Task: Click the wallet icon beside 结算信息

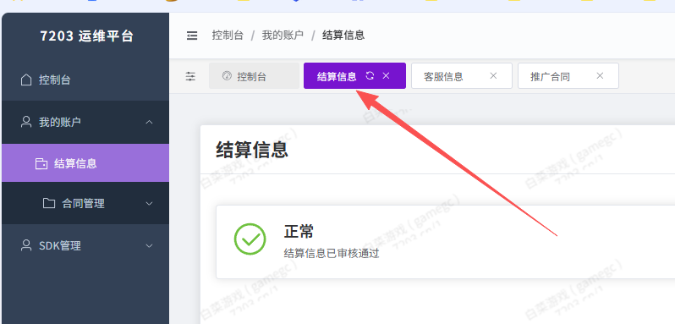Action: tap(41, 163)
